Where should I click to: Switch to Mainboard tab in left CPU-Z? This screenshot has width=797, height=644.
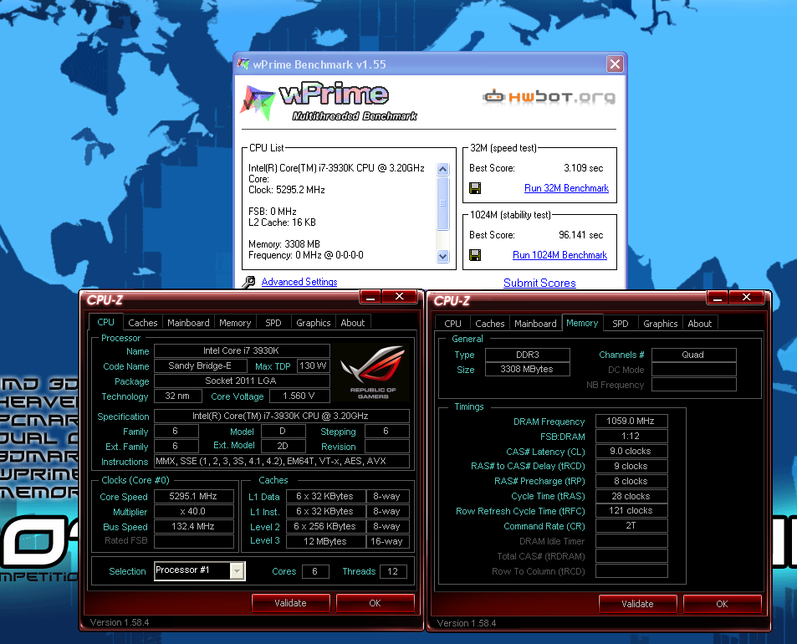click(188, 323)
